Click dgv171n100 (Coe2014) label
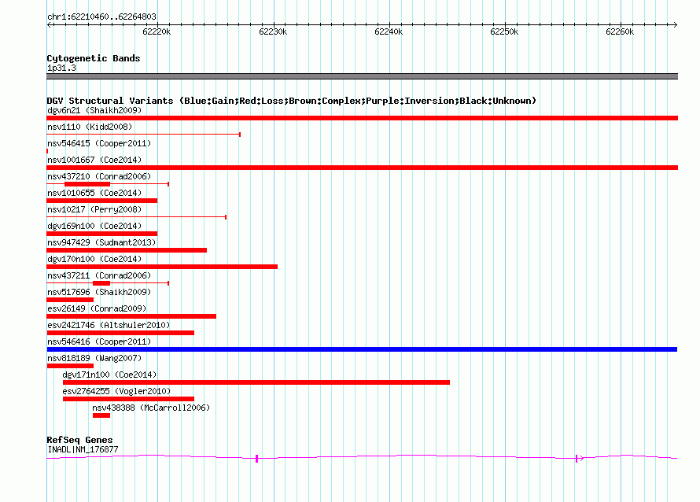Image resolution: width=700 pixels, height=502 pixels. point(110,375)
